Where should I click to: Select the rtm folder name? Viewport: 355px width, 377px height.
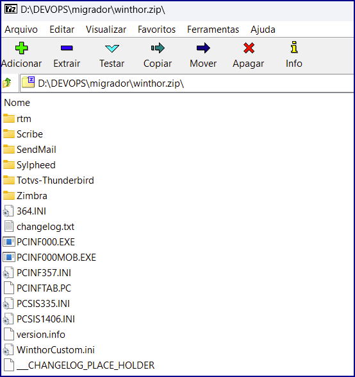coord(24,119)
